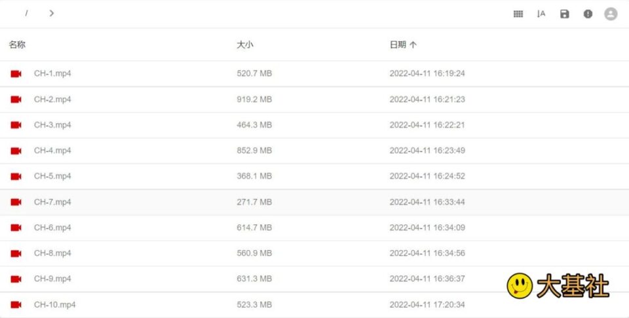Click the video icon beside CH-1.mp4
Image resolution: width=629 pixels, height=318 pixels.
(16, 74)
